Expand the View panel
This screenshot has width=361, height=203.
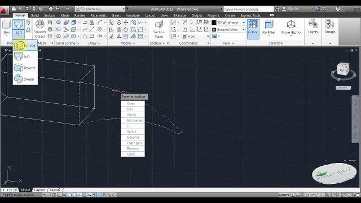(228, 43)
